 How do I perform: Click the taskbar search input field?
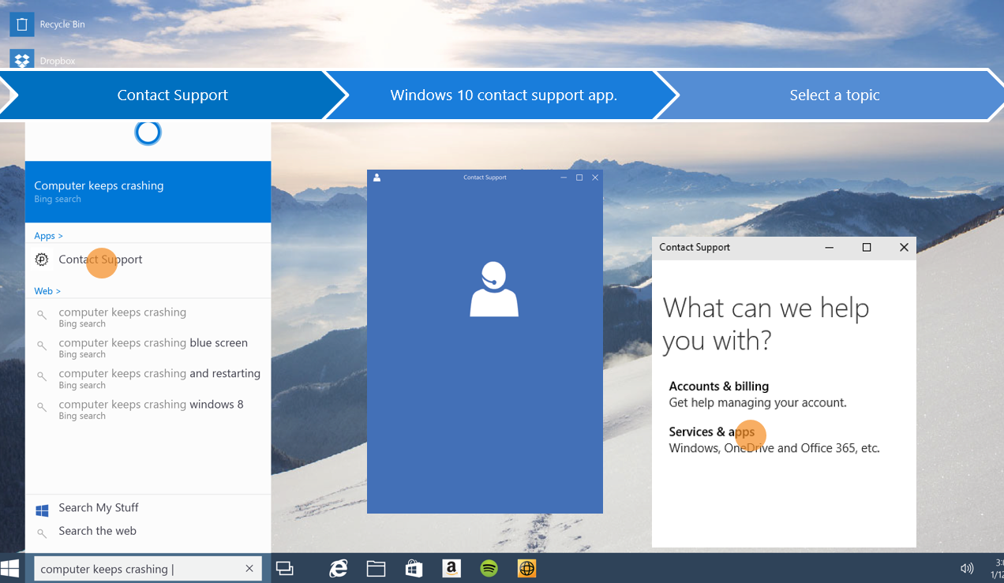click(138, 569)
